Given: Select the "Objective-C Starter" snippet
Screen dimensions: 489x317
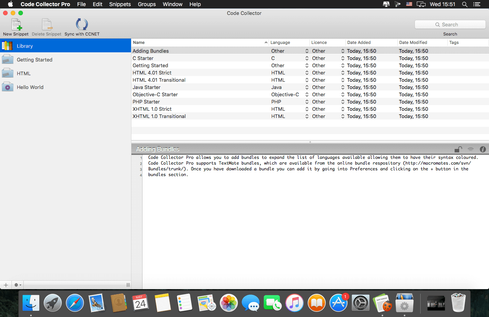Looking at the screenshot, I should 310,94.
